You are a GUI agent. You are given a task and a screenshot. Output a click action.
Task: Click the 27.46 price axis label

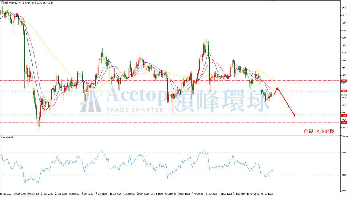coord(344,8)
